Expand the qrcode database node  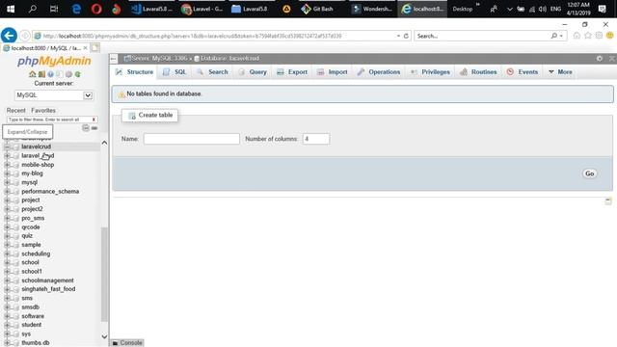point(7,227)
